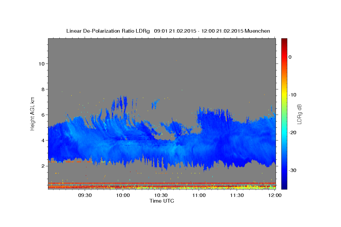
Task: Click the 10:30 time tick label
Action: [161, 195]
